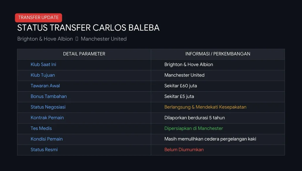Click the Status Resmi label
This screenshot has height=171, width=302.
tap(44, 150)
